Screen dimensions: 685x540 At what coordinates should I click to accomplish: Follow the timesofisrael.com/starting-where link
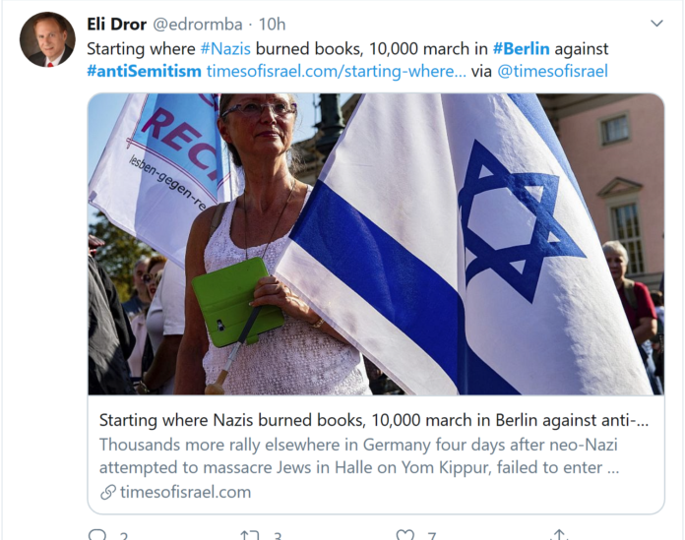[x=336, y=71]
